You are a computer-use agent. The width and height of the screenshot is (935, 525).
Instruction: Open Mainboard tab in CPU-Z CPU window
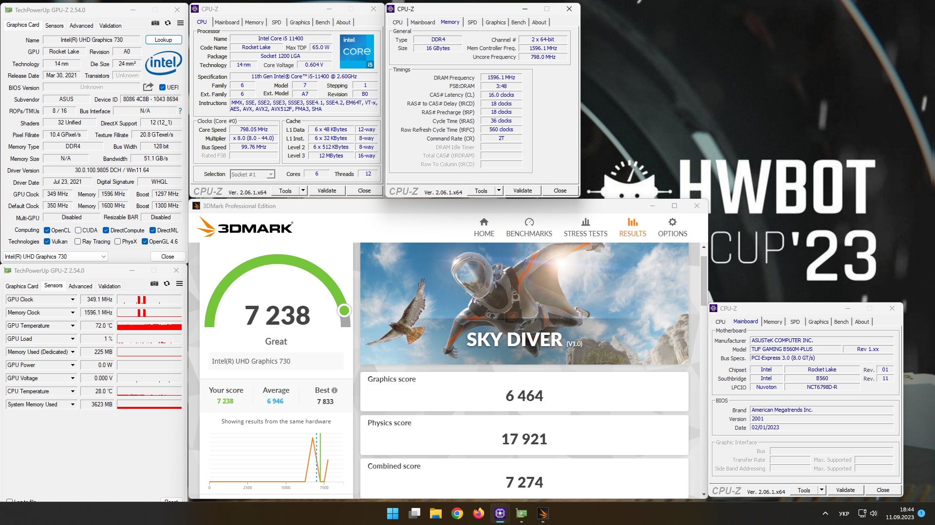(227, 22)
